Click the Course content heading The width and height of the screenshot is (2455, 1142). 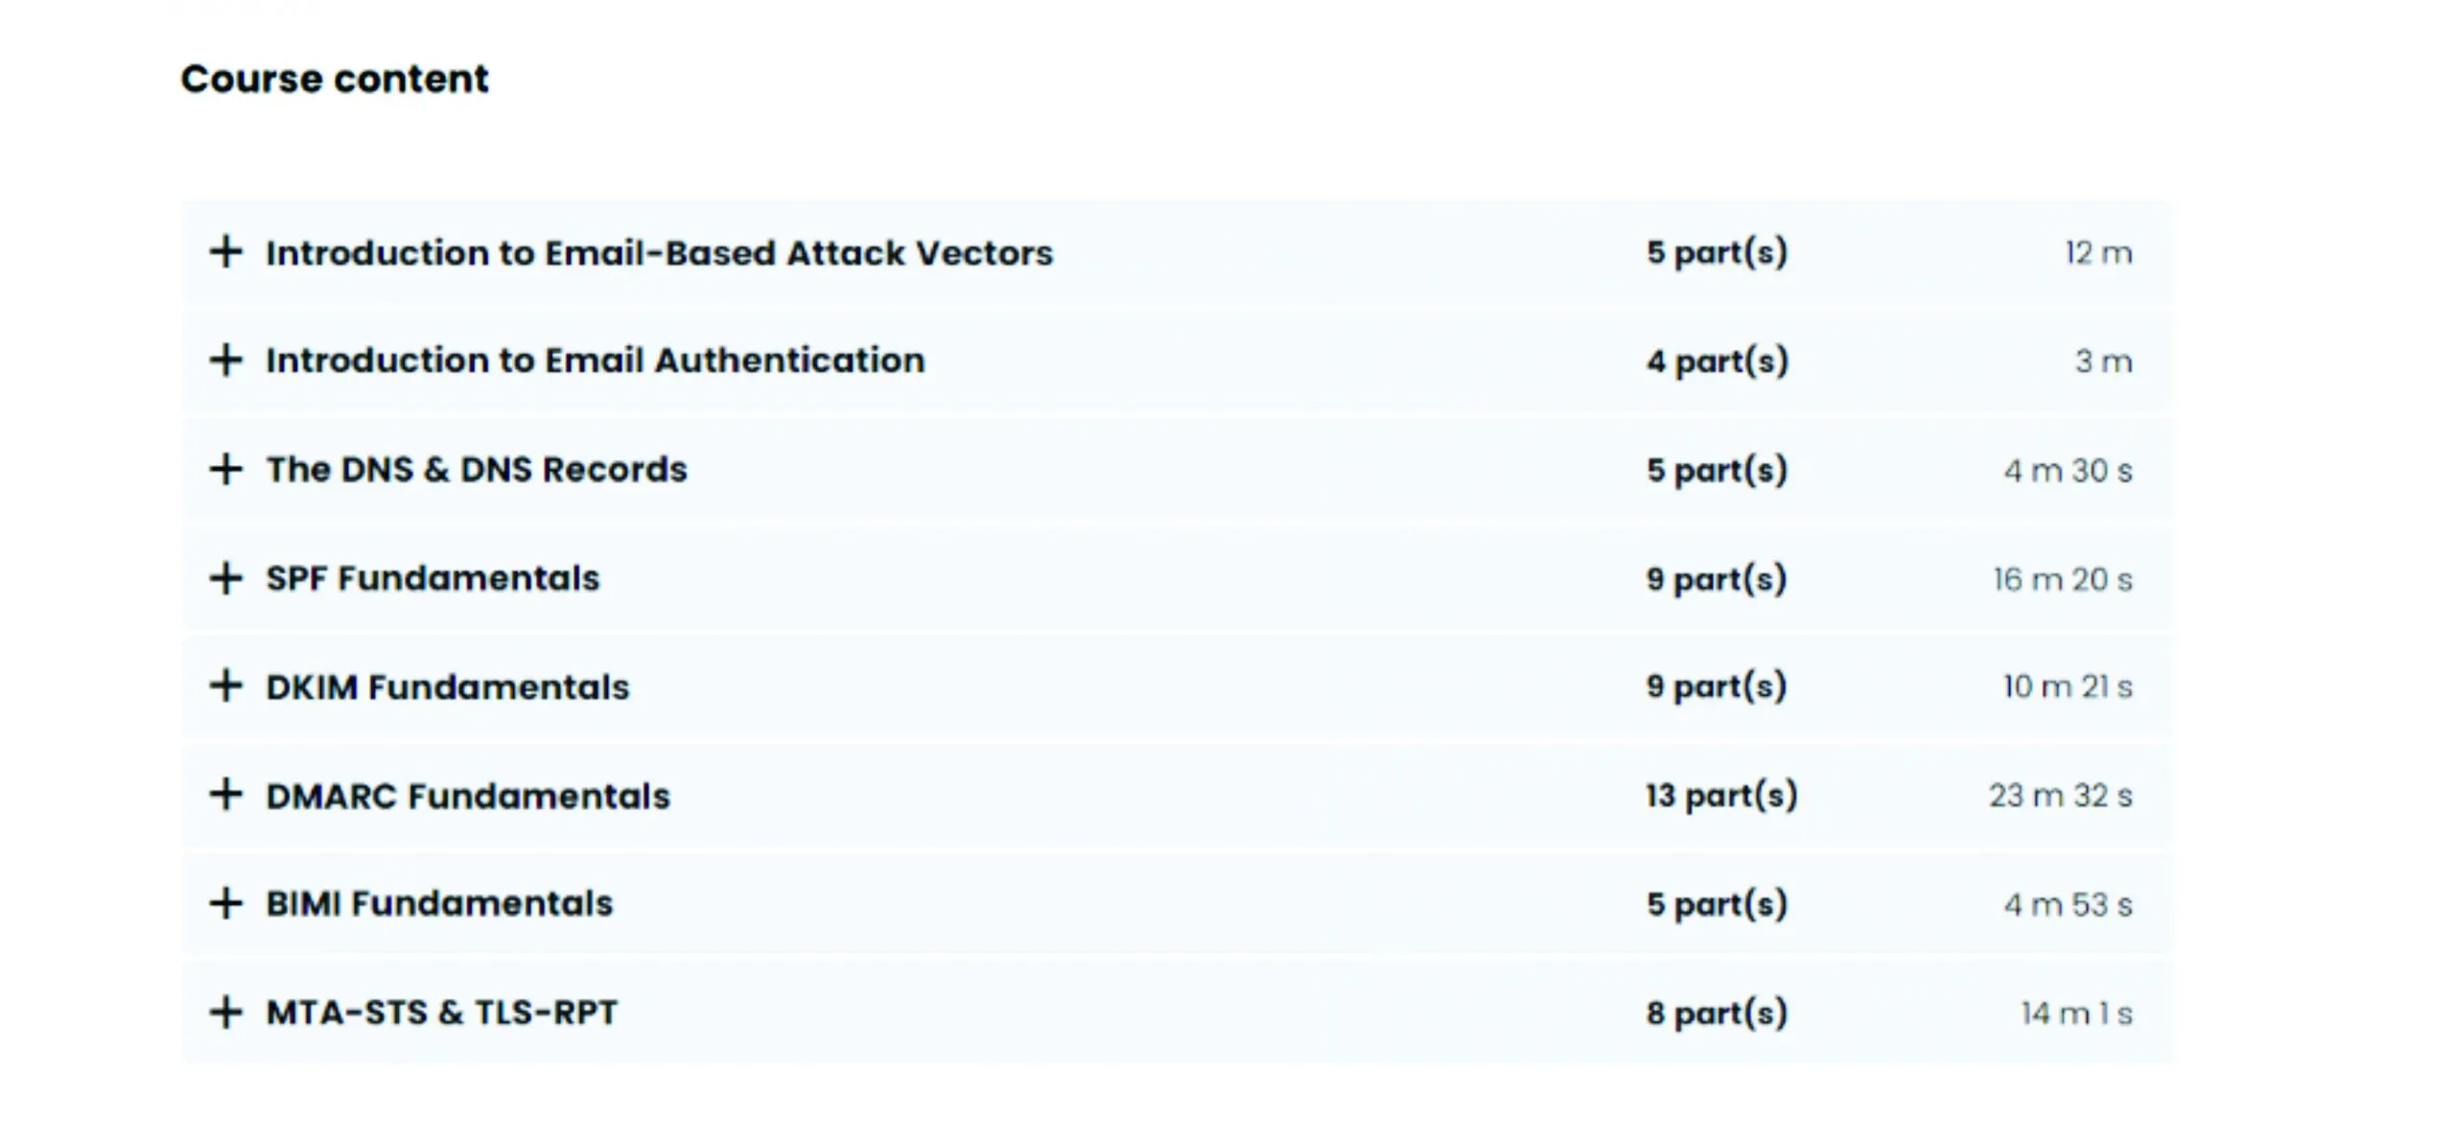pyautogui.click(x=335, y=79)
